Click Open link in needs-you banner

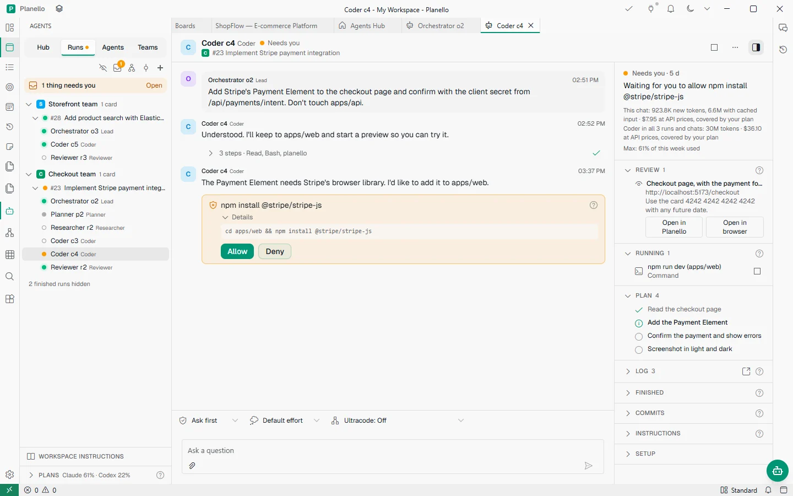click(154, 85)
